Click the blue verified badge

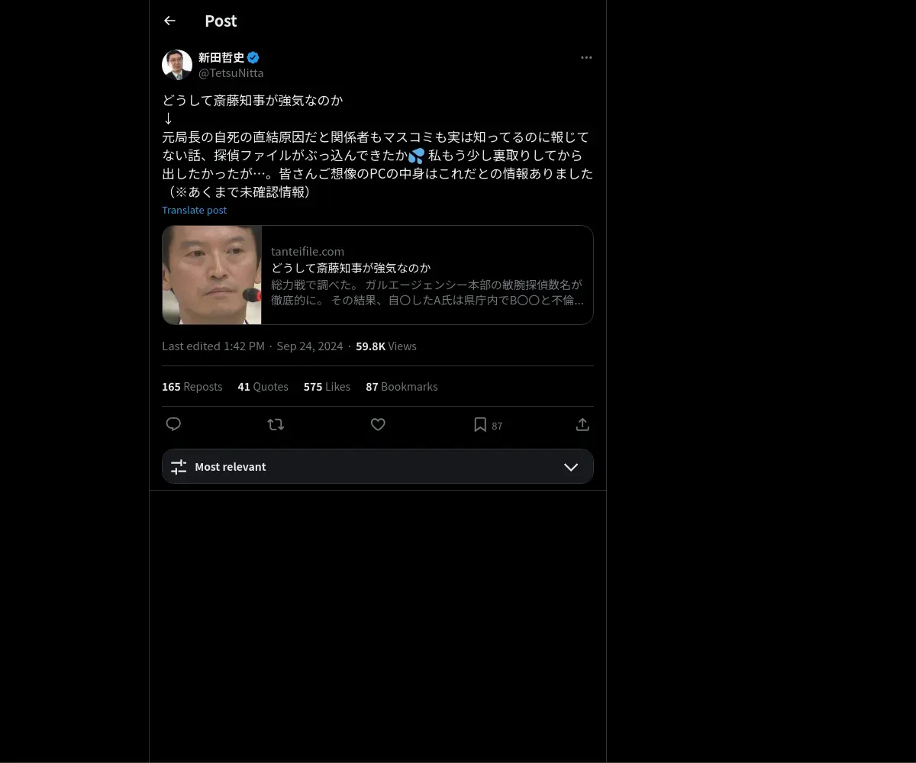[253, 57]
